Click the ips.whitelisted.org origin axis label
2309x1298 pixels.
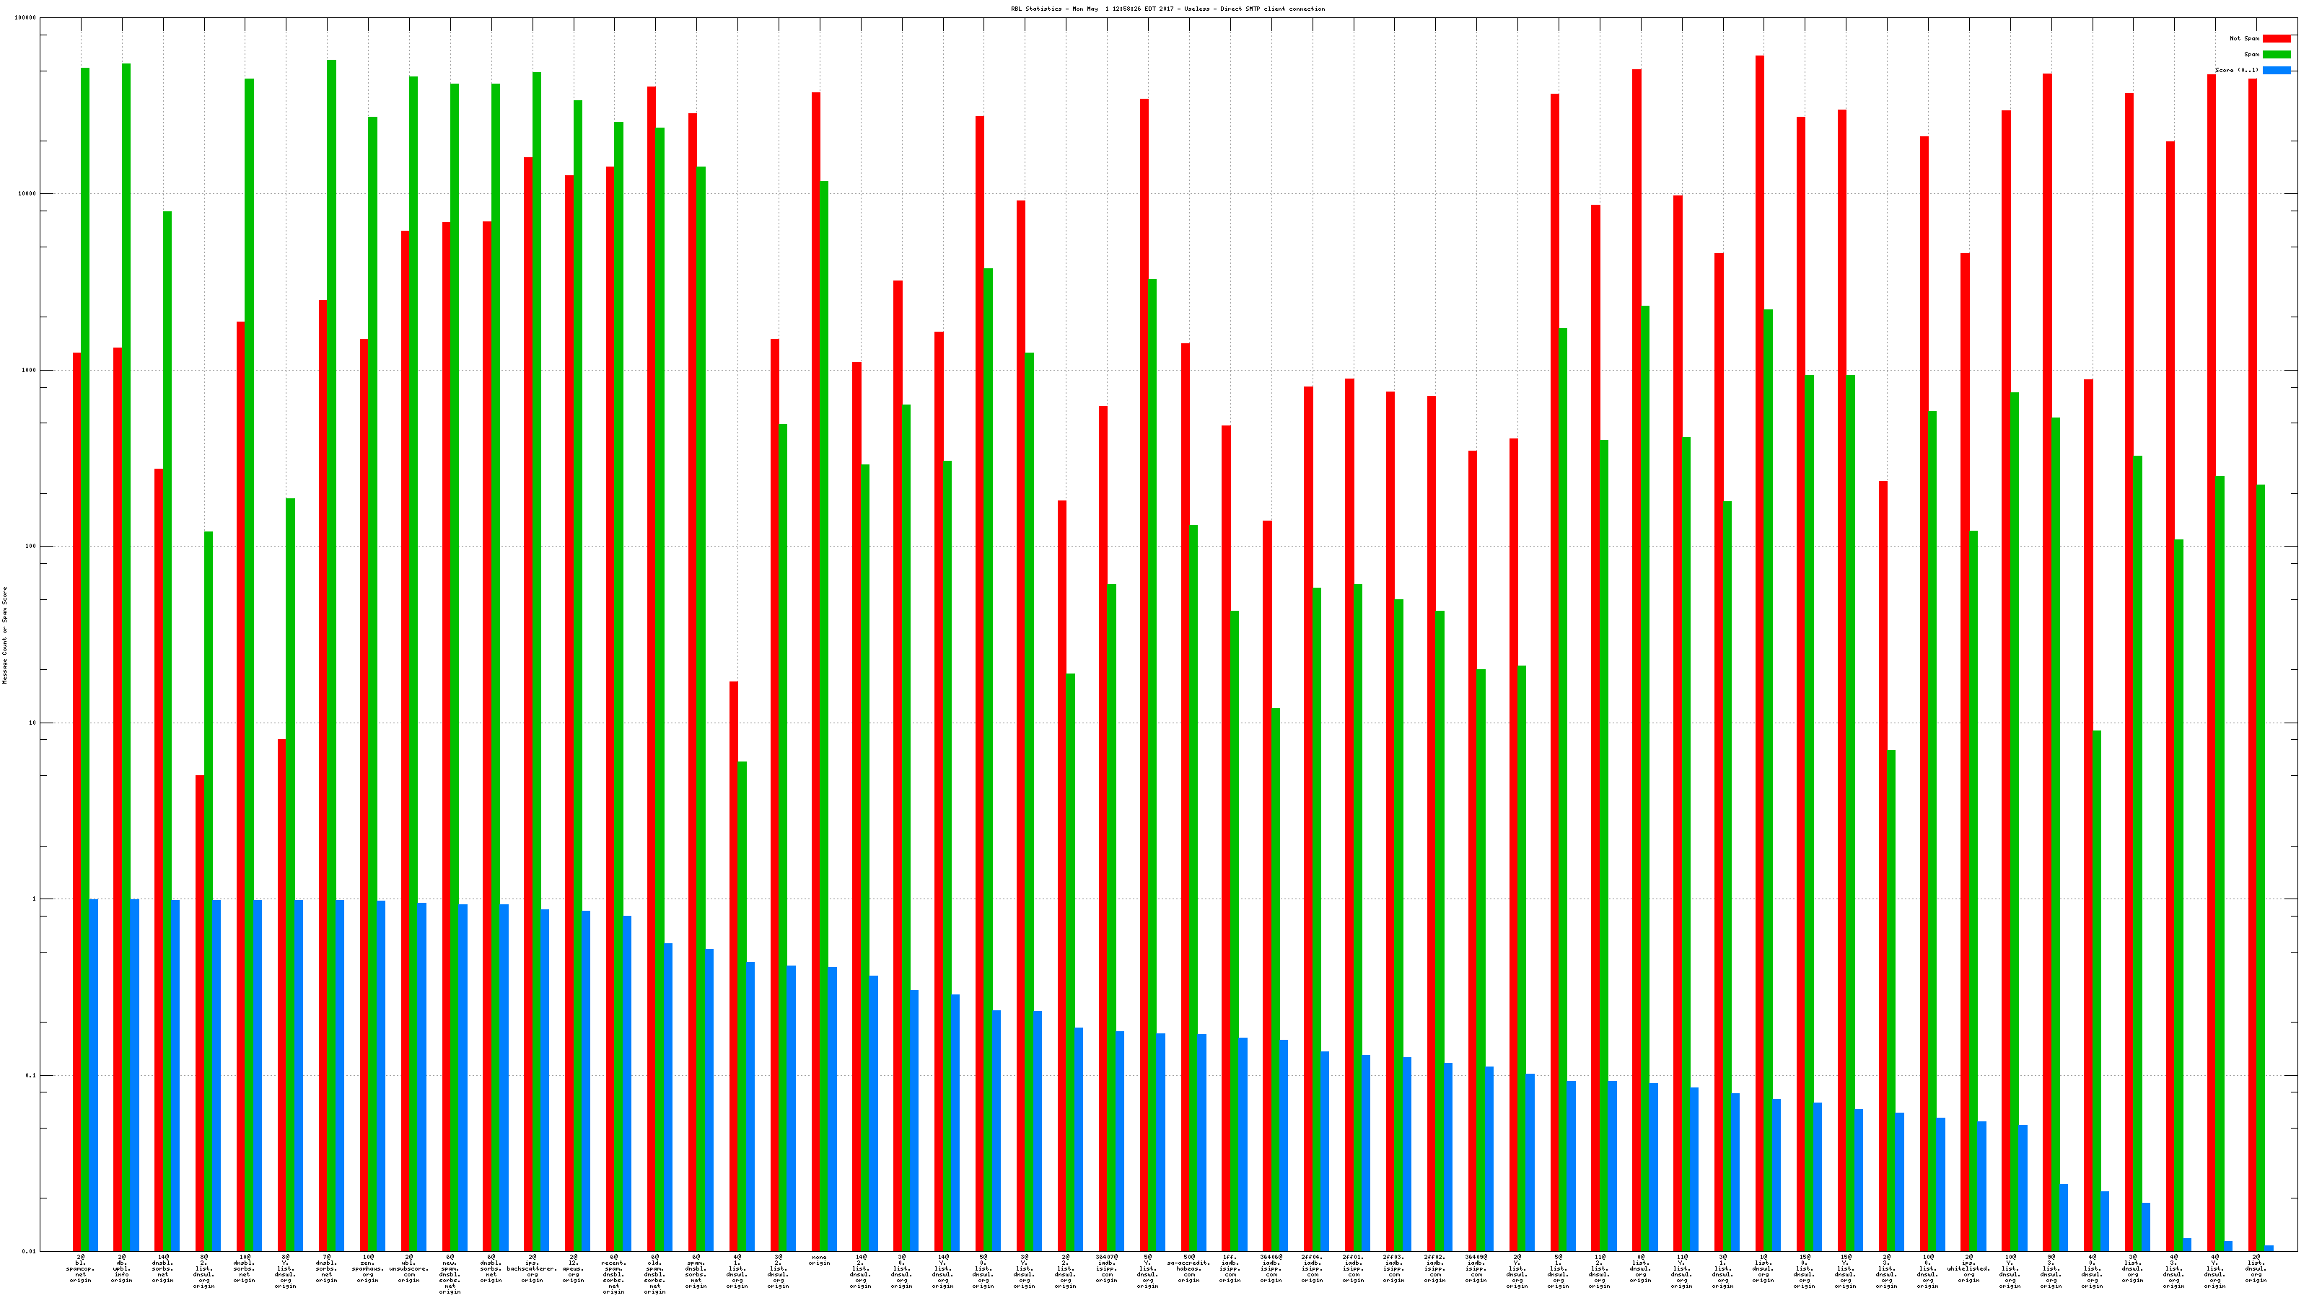coord(1968,1268)
